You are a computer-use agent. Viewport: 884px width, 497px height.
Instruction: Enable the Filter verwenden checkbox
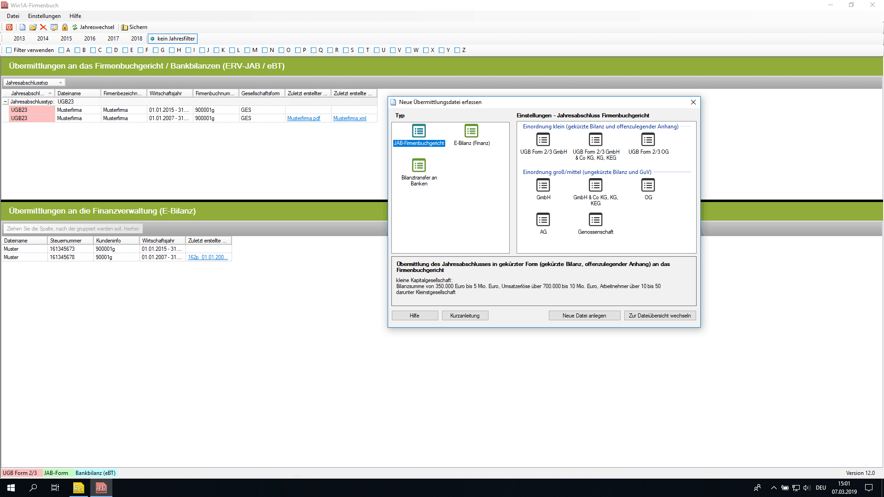pyautogui.click(x=9, y=50)
